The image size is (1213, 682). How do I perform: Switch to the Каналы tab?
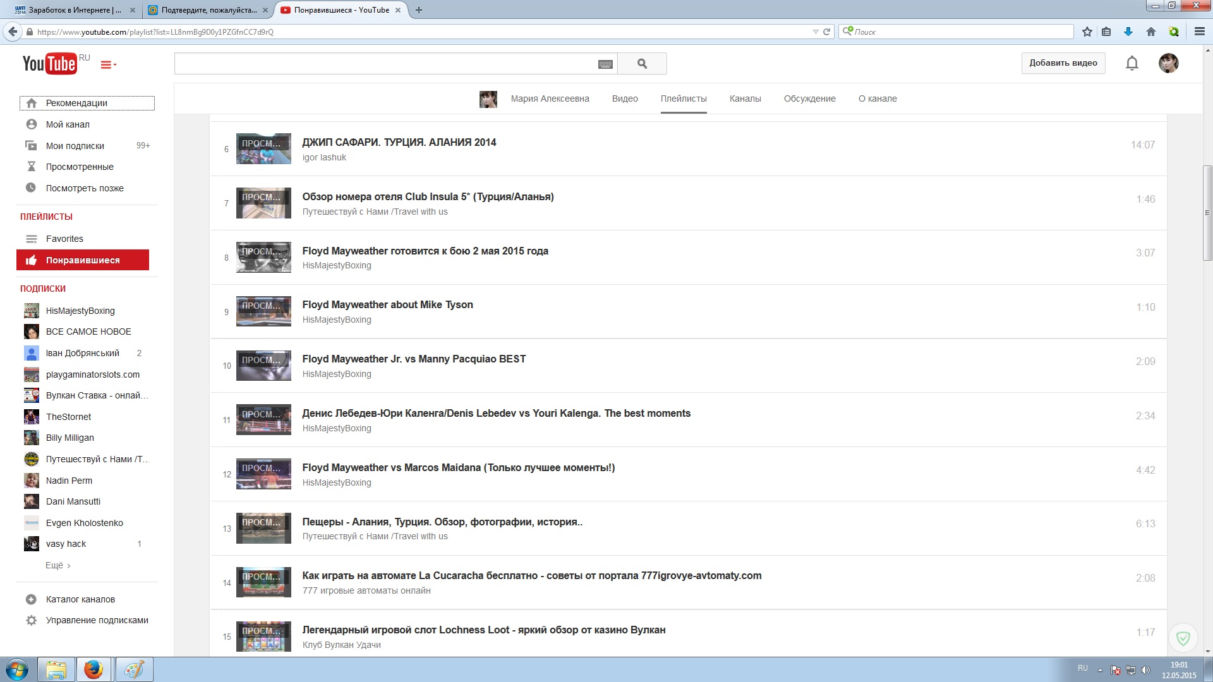(745, 99)
